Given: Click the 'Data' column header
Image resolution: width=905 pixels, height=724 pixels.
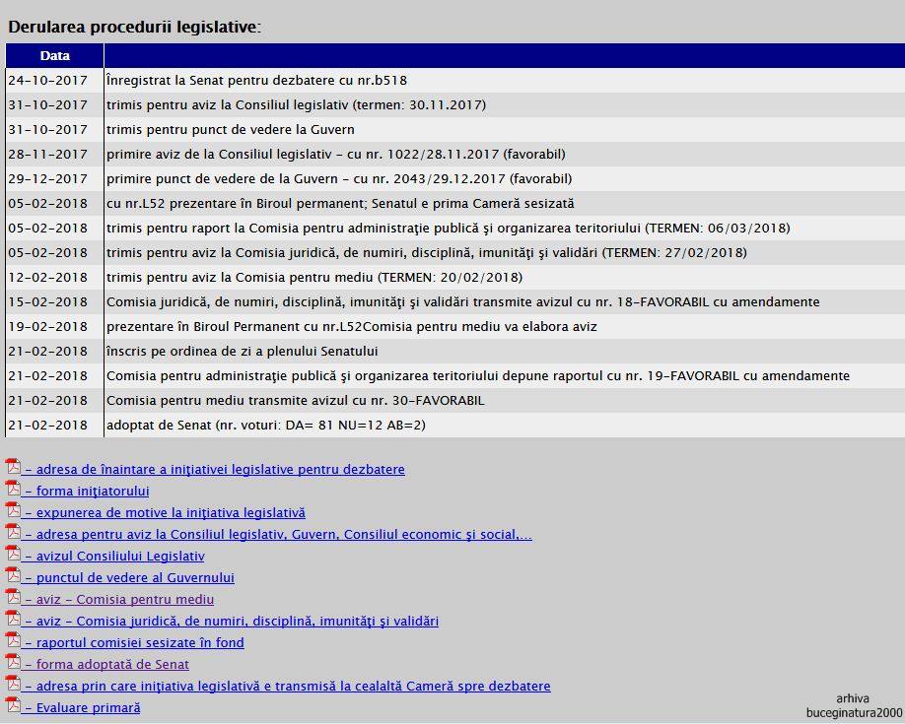Looking at the screenshot, I should pyautogui.click(x=55, y=56).
